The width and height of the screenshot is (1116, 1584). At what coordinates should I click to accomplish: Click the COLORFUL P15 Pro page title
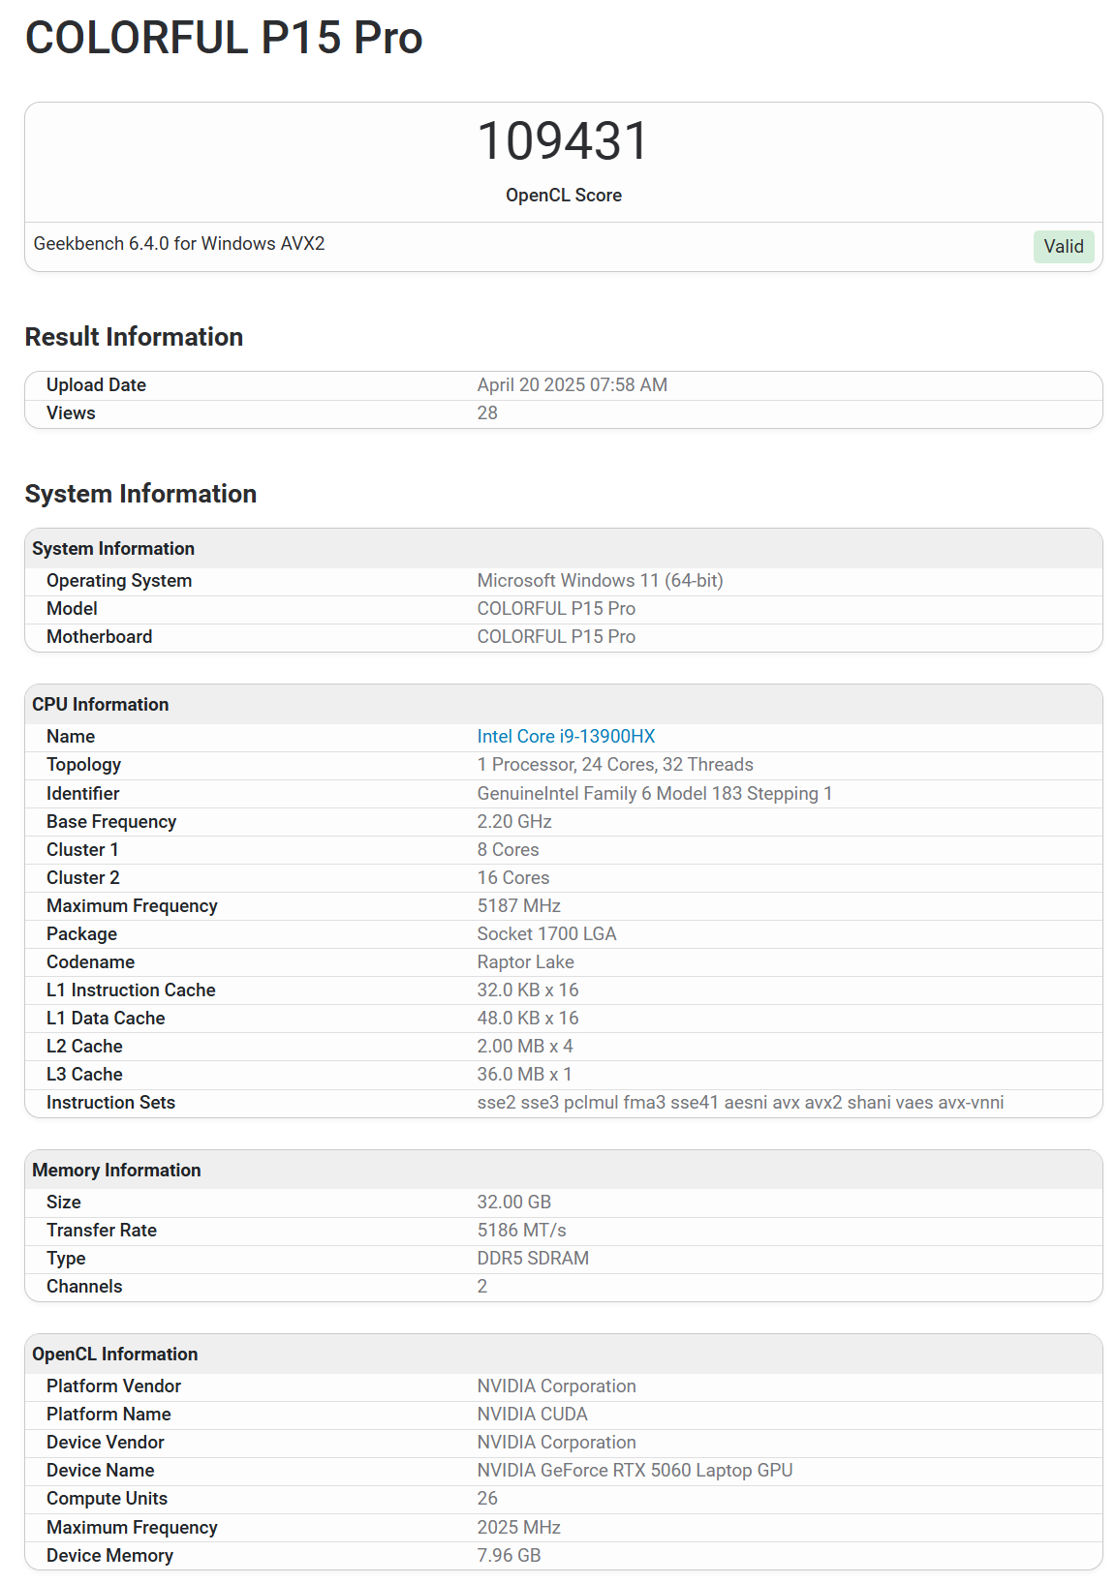tap(224, 39)
